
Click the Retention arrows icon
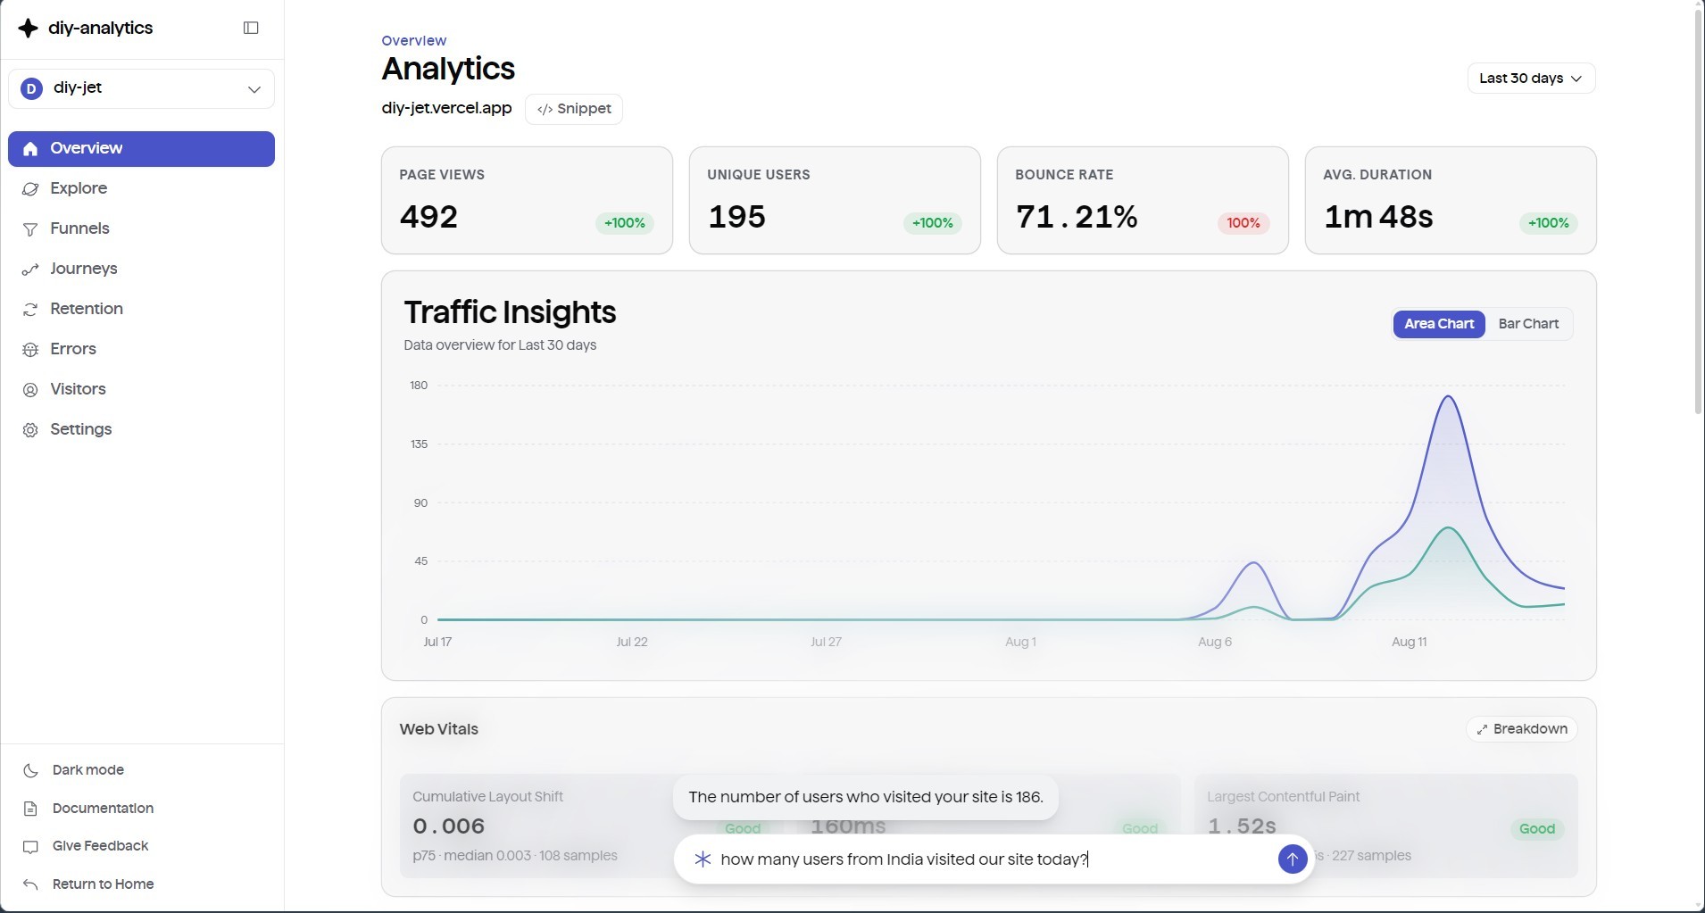30,310
